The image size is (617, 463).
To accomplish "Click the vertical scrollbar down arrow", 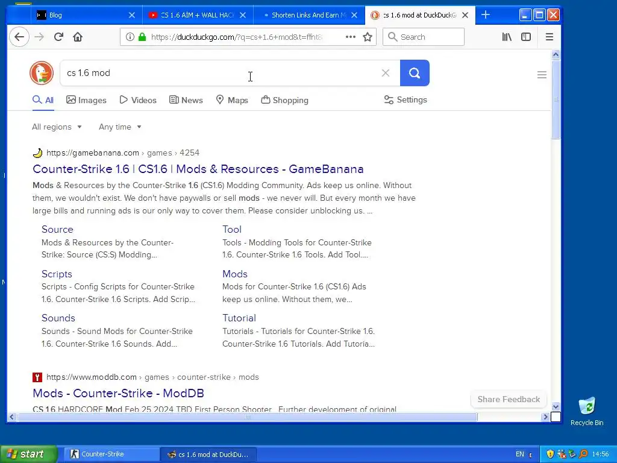I will coord(556,407).
